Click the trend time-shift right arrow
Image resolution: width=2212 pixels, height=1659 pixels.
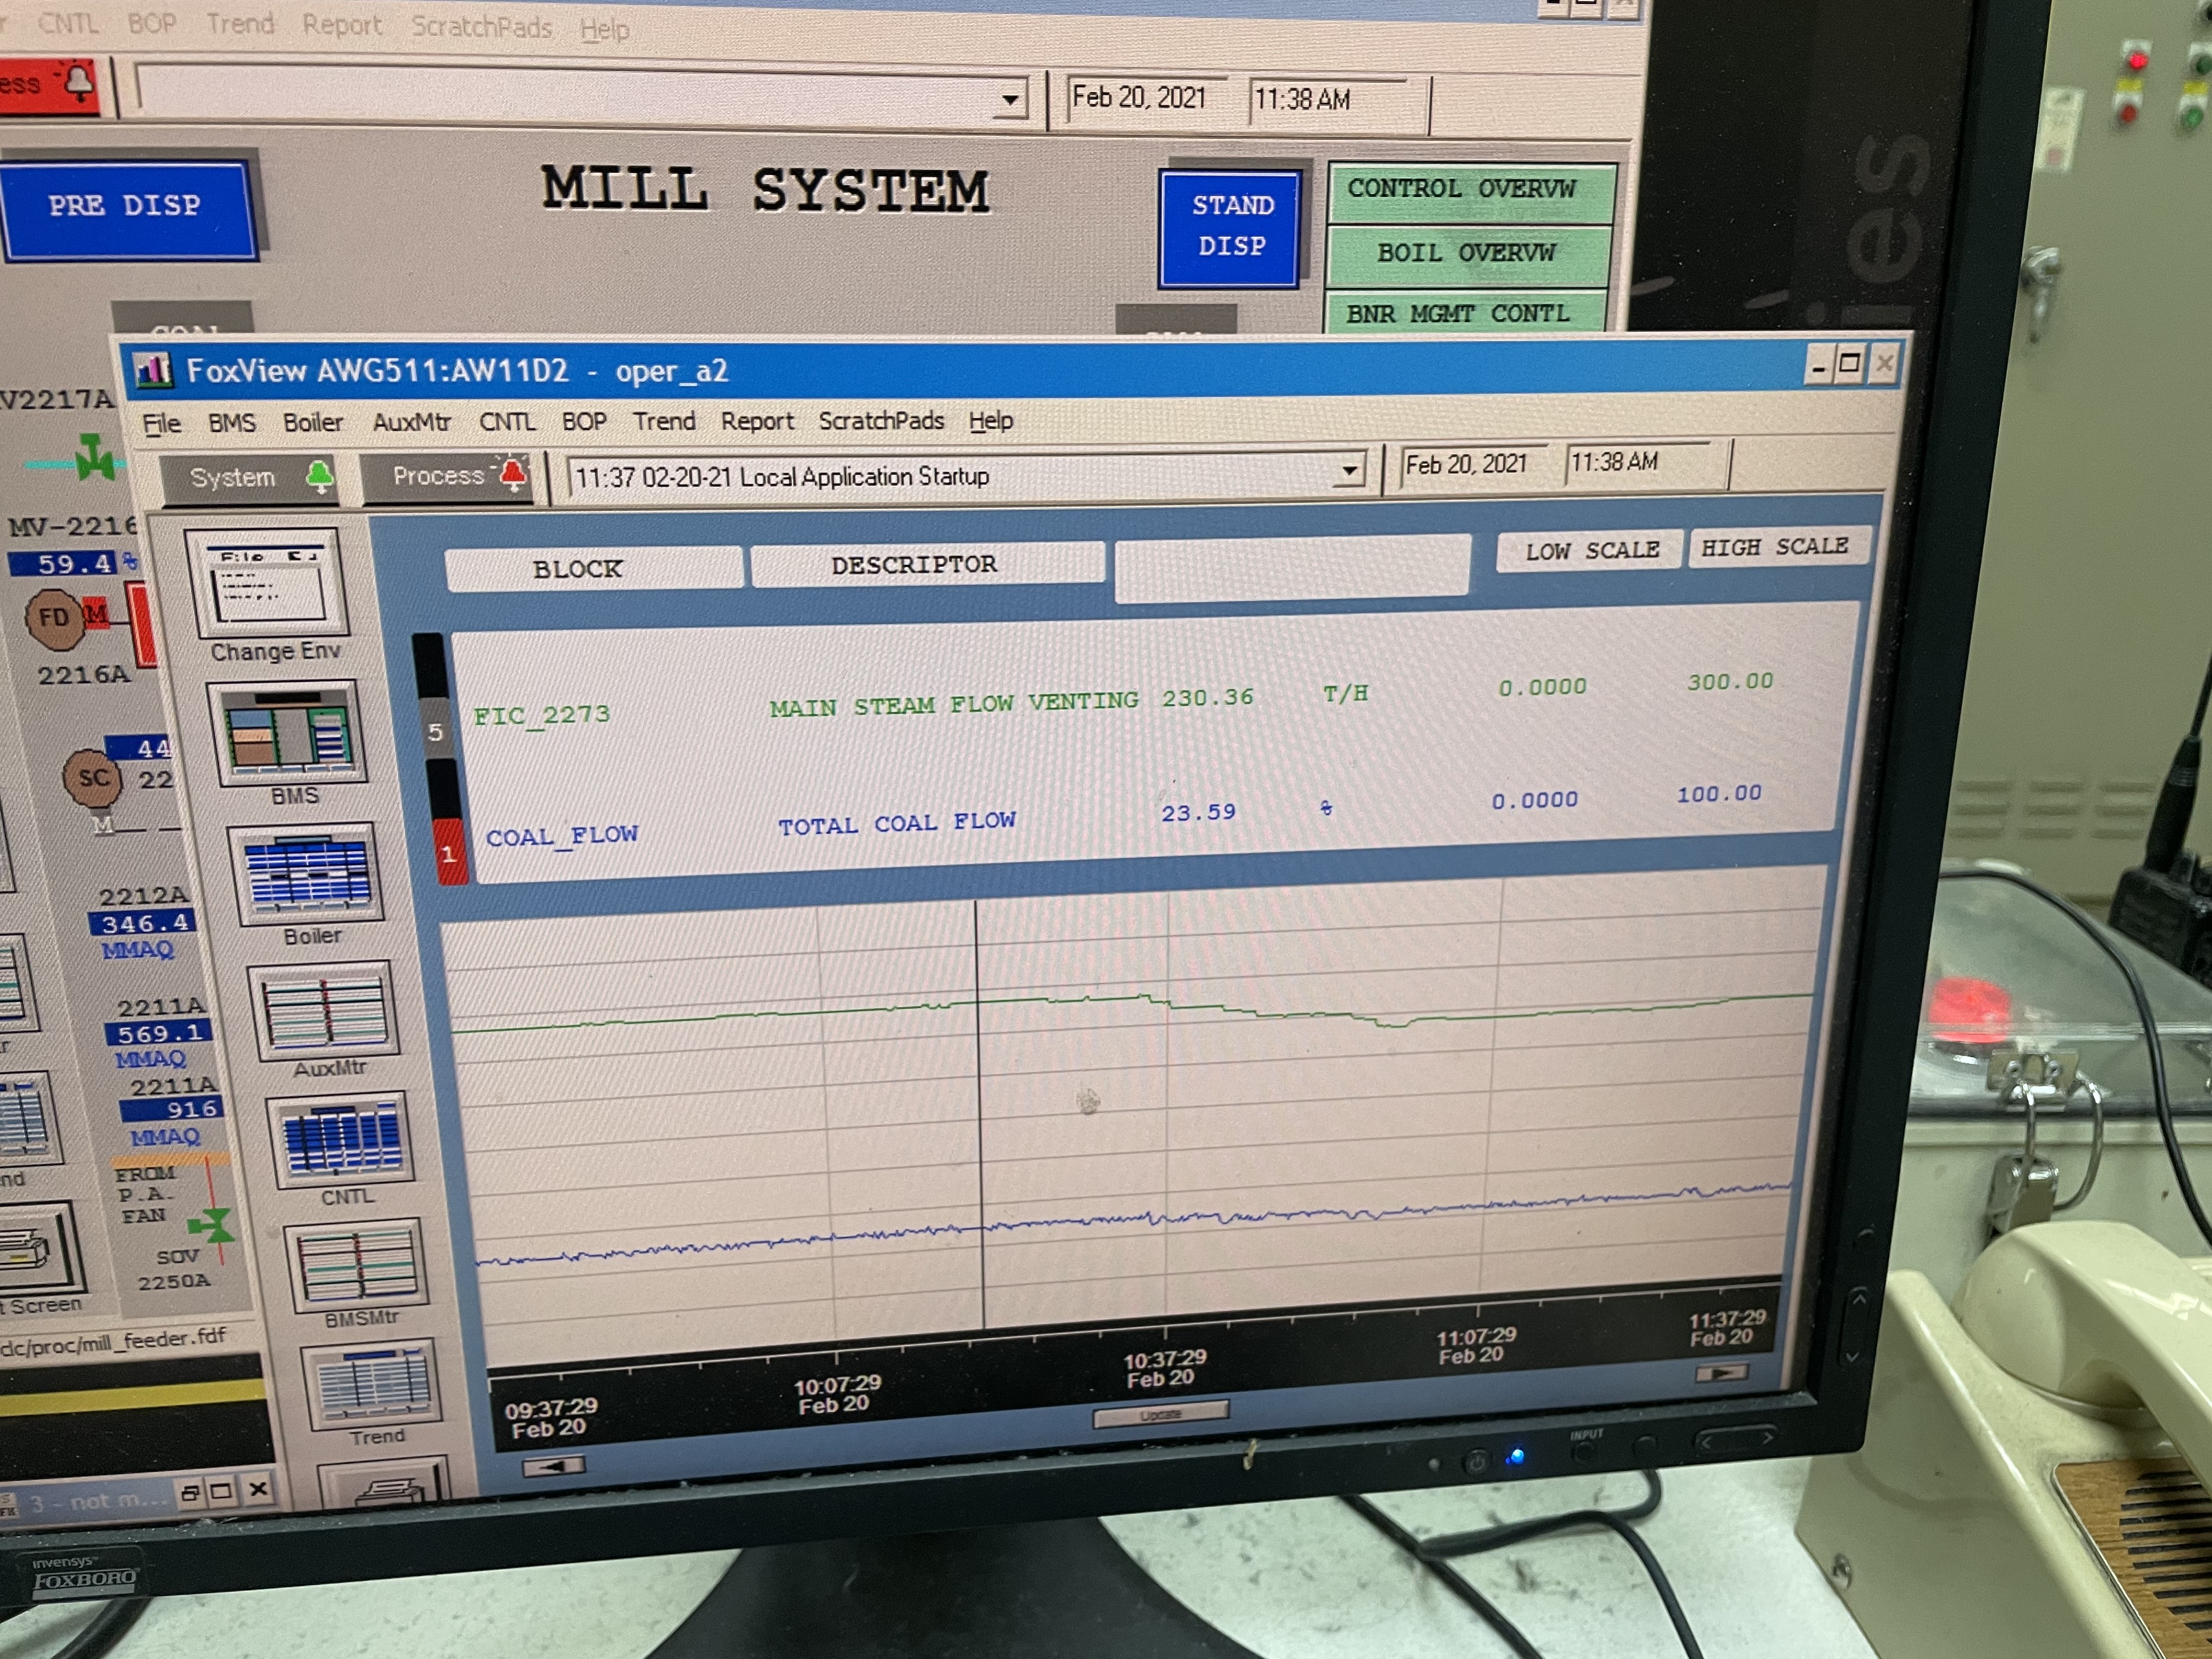coord(1722,1374)
